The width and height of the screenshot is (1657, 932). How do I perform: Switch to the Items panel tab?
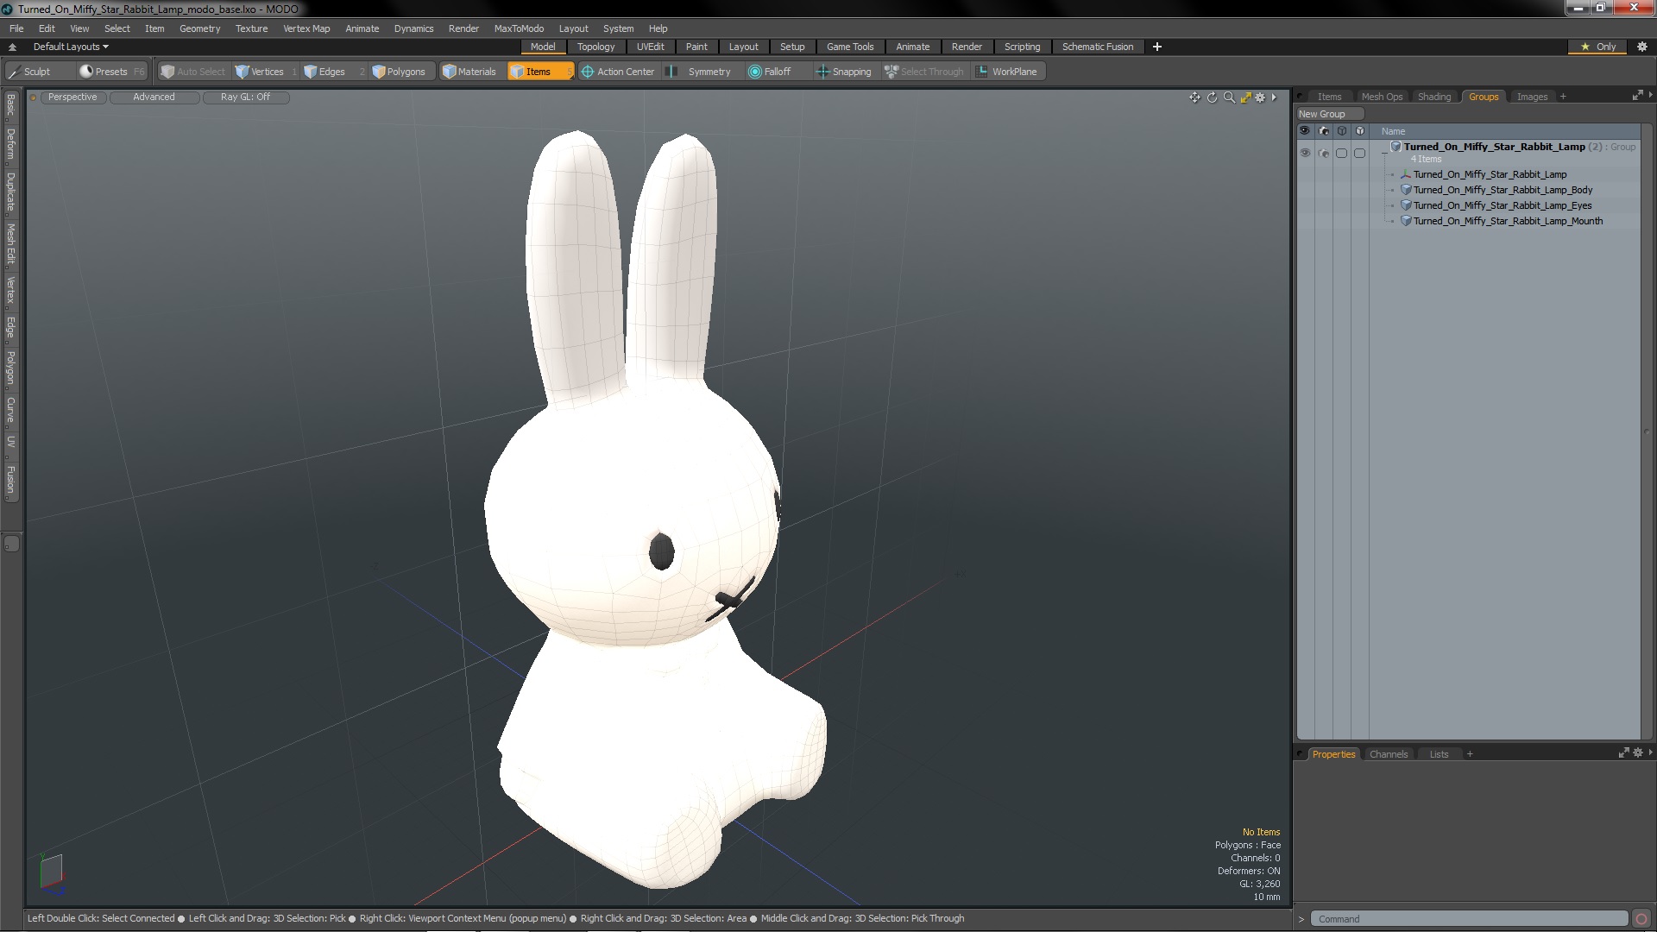coord(1329,97)
